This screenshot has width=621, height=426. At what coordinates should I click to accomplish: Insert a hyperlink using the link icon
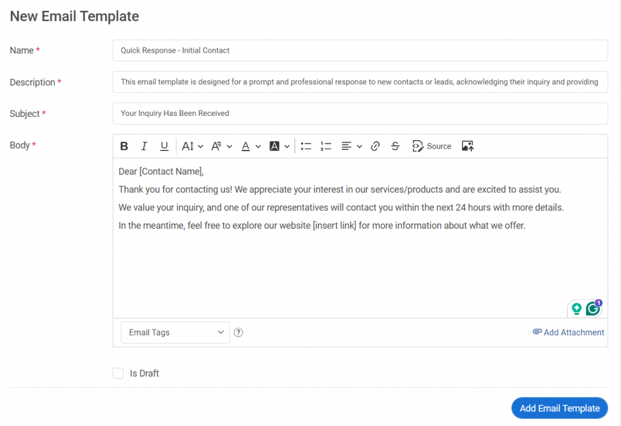pyautogui.click(x=376, y=146)
